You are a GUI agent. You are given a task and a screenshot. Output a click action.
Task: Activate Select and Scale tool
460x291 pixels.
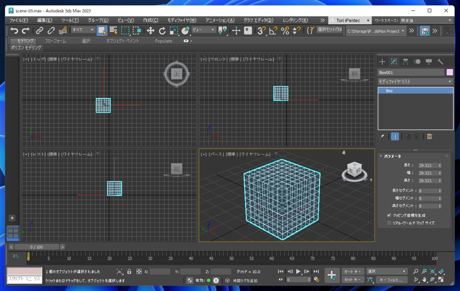point(174,30)
